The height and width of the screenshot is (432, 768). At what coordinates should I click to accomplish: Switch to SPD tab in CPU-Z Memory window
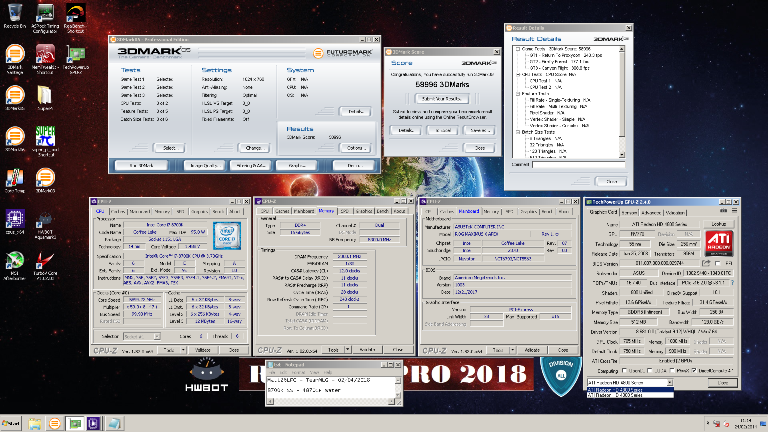344,211
